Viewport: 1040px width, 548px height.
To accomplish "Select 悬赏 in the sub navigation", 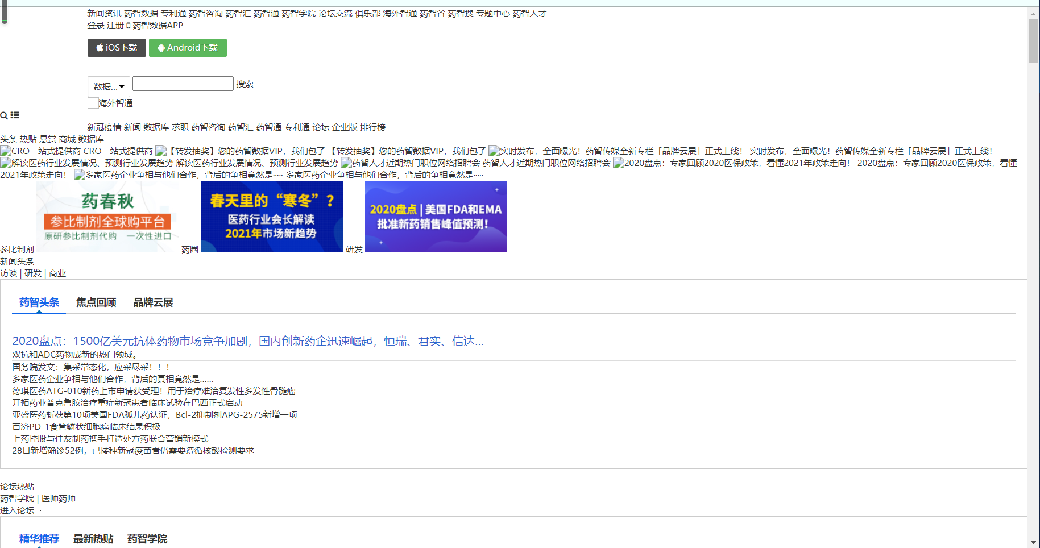I will tap(48, 139).
